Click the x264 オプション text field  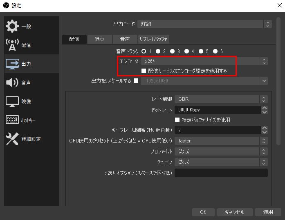pos(221,173)
